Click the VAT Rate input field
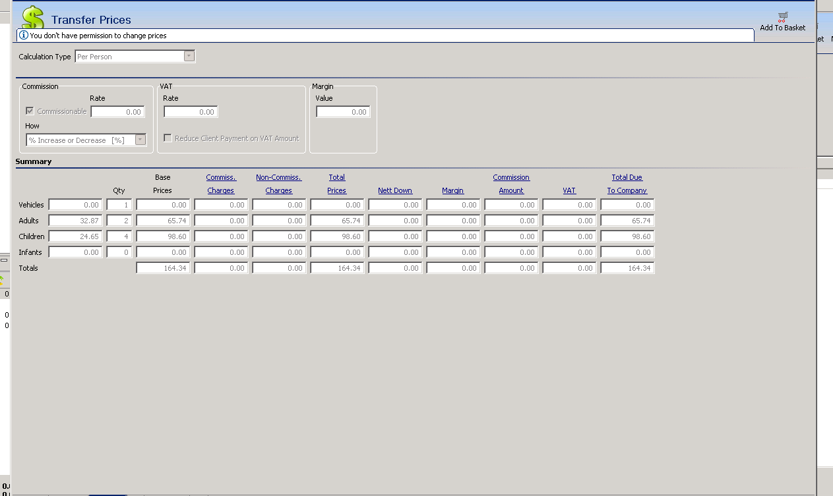This screenshot has height=496, width=833. point(191,112)
